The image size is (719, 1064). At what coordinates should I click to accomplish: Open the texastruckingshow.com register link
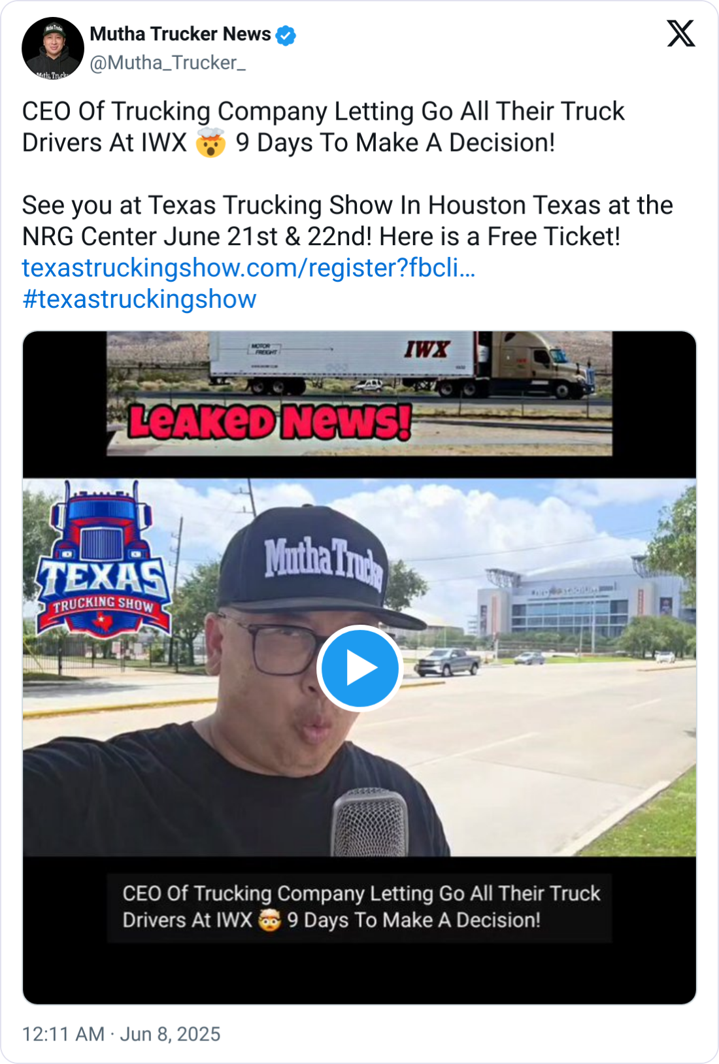click(248, 268)
